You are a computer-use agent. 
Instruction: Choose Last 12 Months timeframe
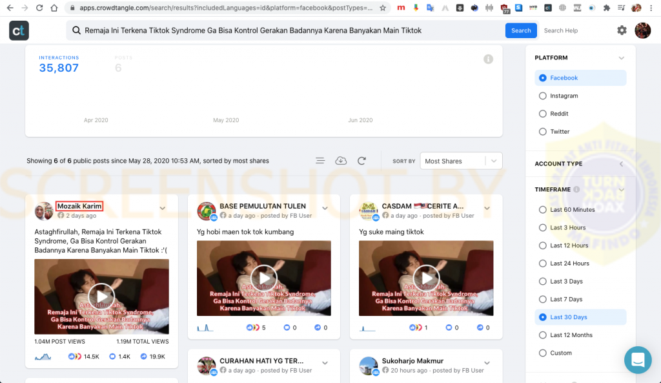click(x=542, y=335)
